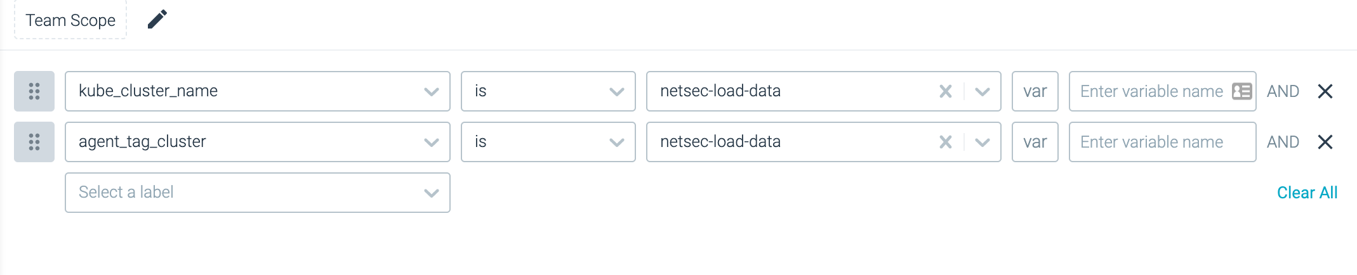The width and height of the screenshot is (1357, 275).
Task: Grab the drag handle for agent_tag_cluster row
Action: (x=34, y=142)
